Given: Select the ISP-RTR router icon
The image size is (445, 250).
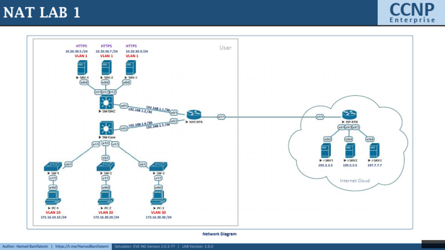Looking at the screenshot, I should (x=349, y=114).
